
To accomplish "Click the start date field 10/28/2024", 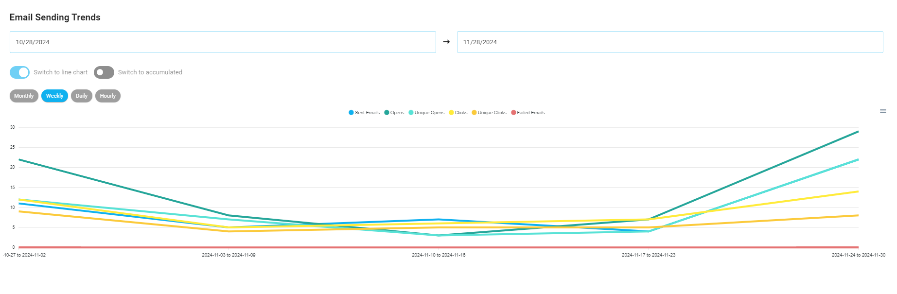I will tap(223, 42).
